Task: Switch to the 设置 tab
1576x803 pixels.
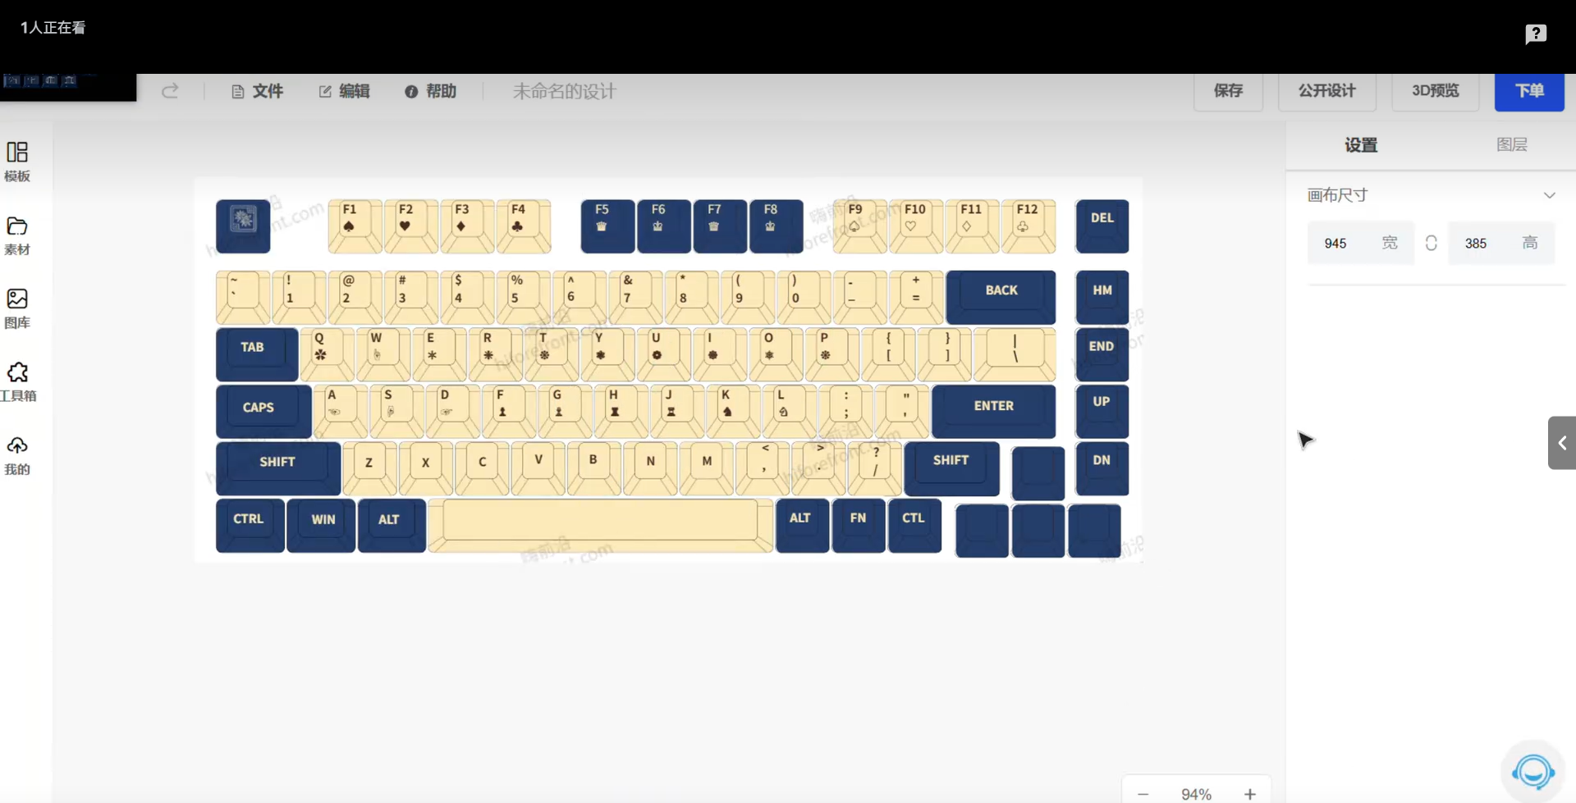Action: [1360, 144]
